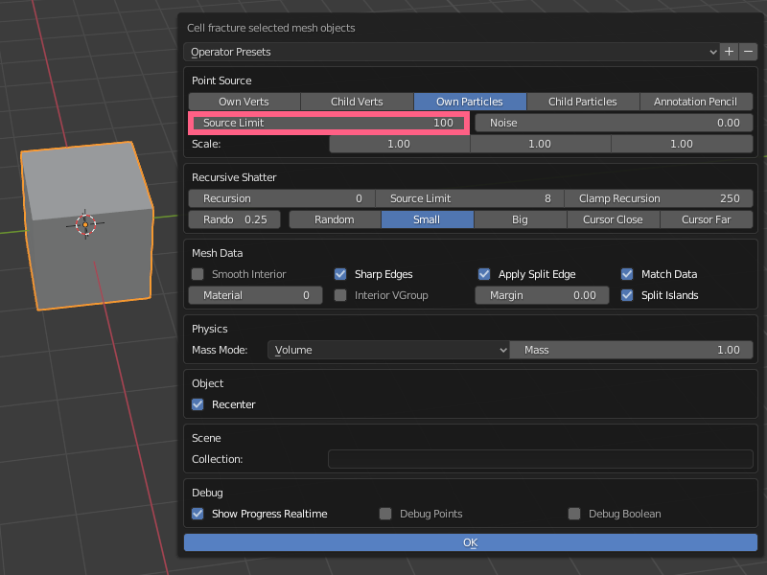Adjust the Noise value field
The height and width of the screenshot is (575, 767).
click(614, 123)
